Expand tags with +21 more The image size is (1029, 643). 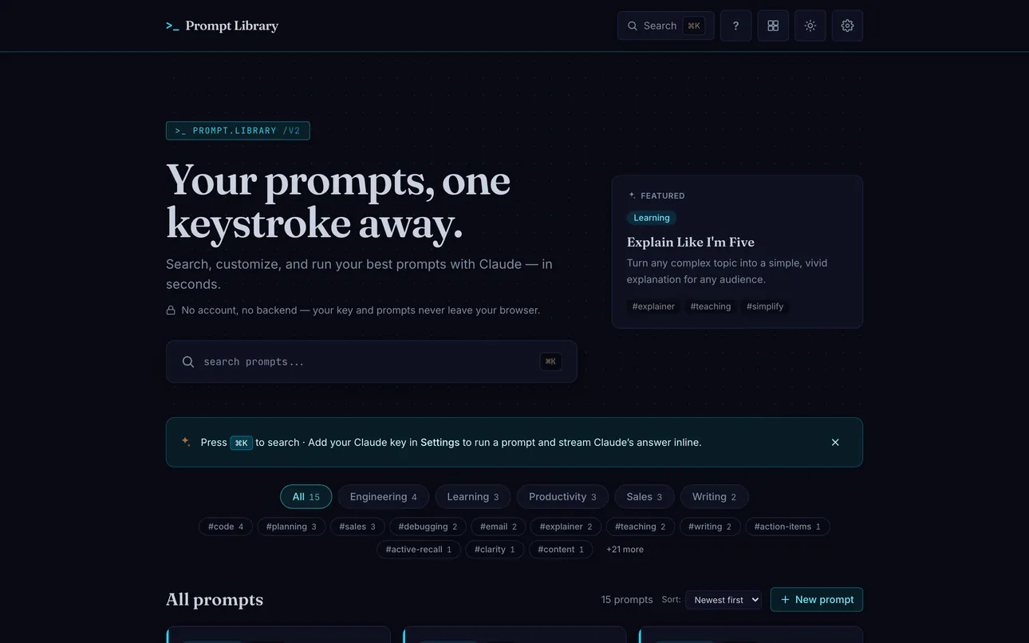click(x=625, y=549)
